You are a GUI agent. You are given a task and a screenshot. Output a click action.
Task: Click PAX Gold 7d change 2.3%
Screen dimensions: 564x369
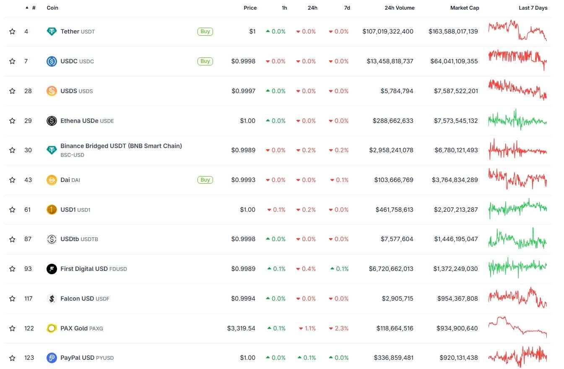click(339, 328)
